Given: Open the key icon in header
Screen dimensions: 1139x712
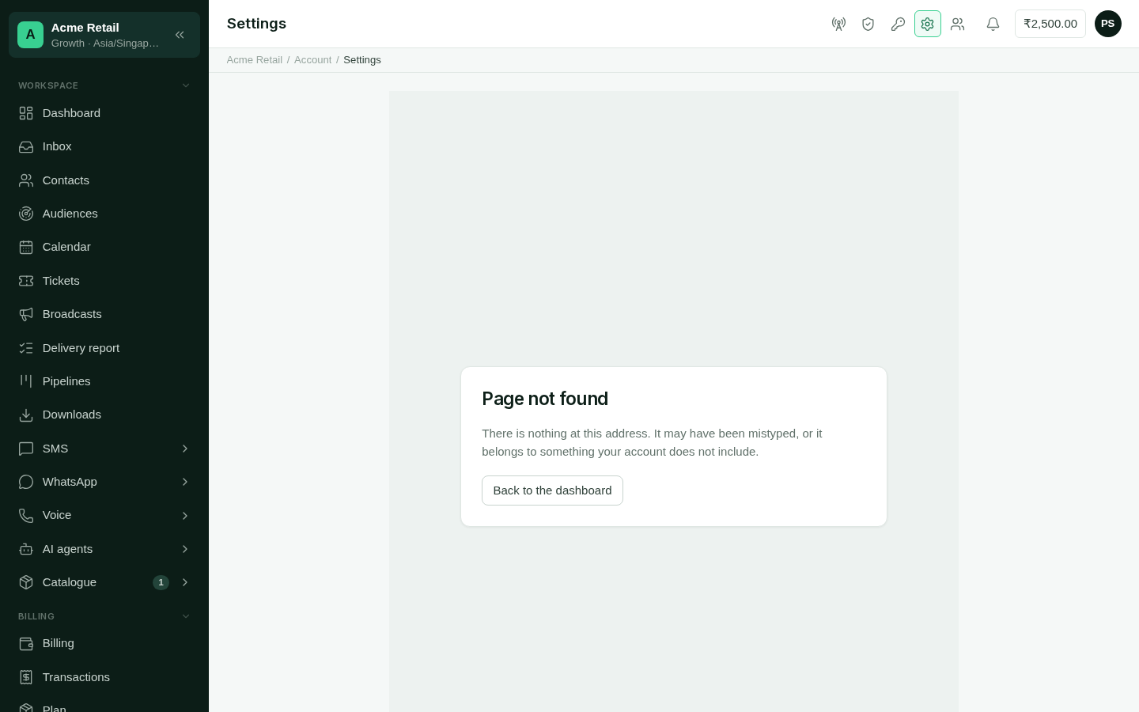Looking at the screenshot, I should [898, 24].
